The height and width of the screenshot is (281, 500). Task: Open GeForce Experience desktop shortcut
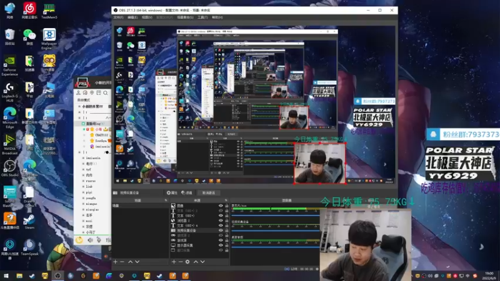coord(9,66)
